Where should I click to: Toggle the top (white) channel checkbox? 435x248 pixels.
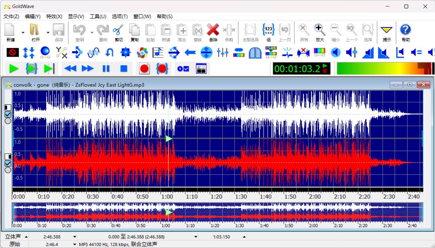(x=8, y=114)
